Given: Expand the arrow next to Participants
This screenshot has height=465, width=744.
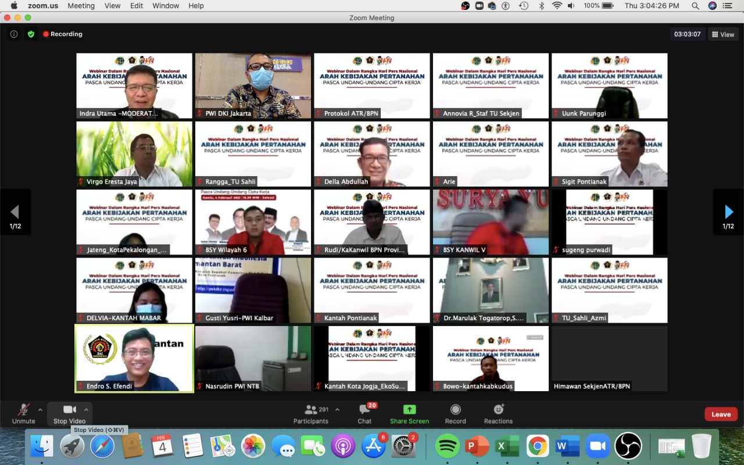Looking at the screenshot, I should [x=337, y=410].
